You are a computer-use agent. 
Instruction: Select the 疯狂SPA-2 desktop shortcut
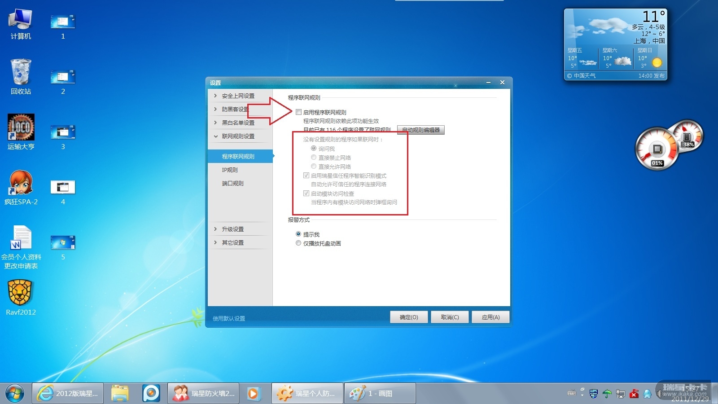coord(21,188)
